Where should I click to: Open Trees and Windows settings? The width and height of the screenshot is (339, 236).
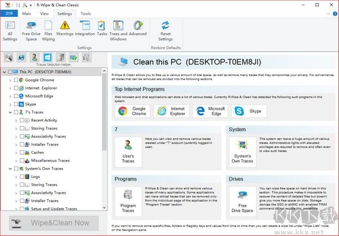(x=118, y=31)
